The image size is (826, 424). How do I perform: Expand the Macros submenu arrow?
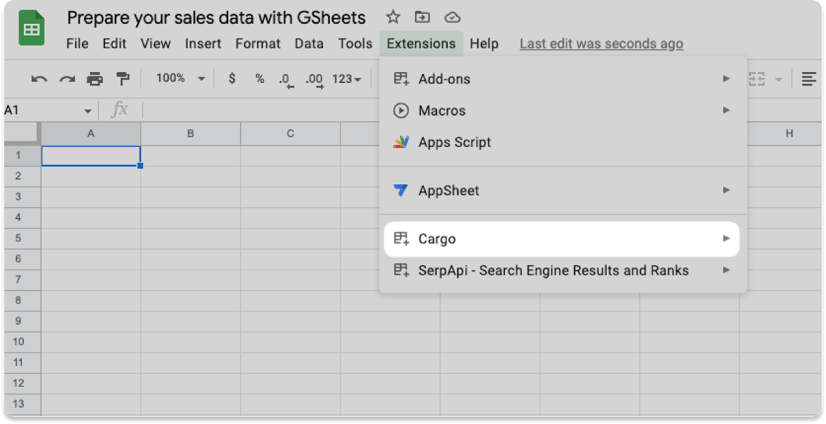coord(726,110)
